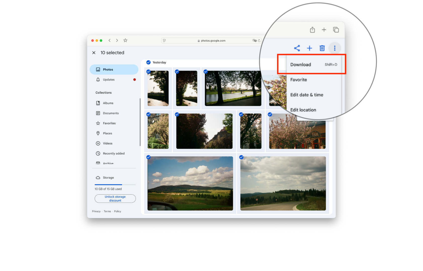This screenshot has width=423, height=271.
Task: Choose Download from the options menu
Action: (301, 64)
